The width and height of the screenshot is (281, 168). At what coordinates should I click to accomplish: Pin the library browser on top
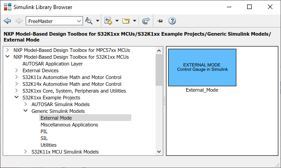click(x=160, y=21)
